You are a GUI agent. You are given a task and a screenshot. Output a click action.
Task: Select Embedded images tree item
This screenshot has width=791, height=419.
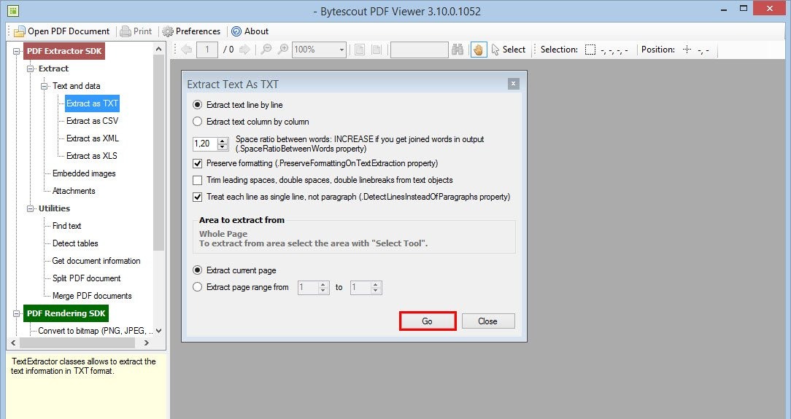tap(84, 173)
